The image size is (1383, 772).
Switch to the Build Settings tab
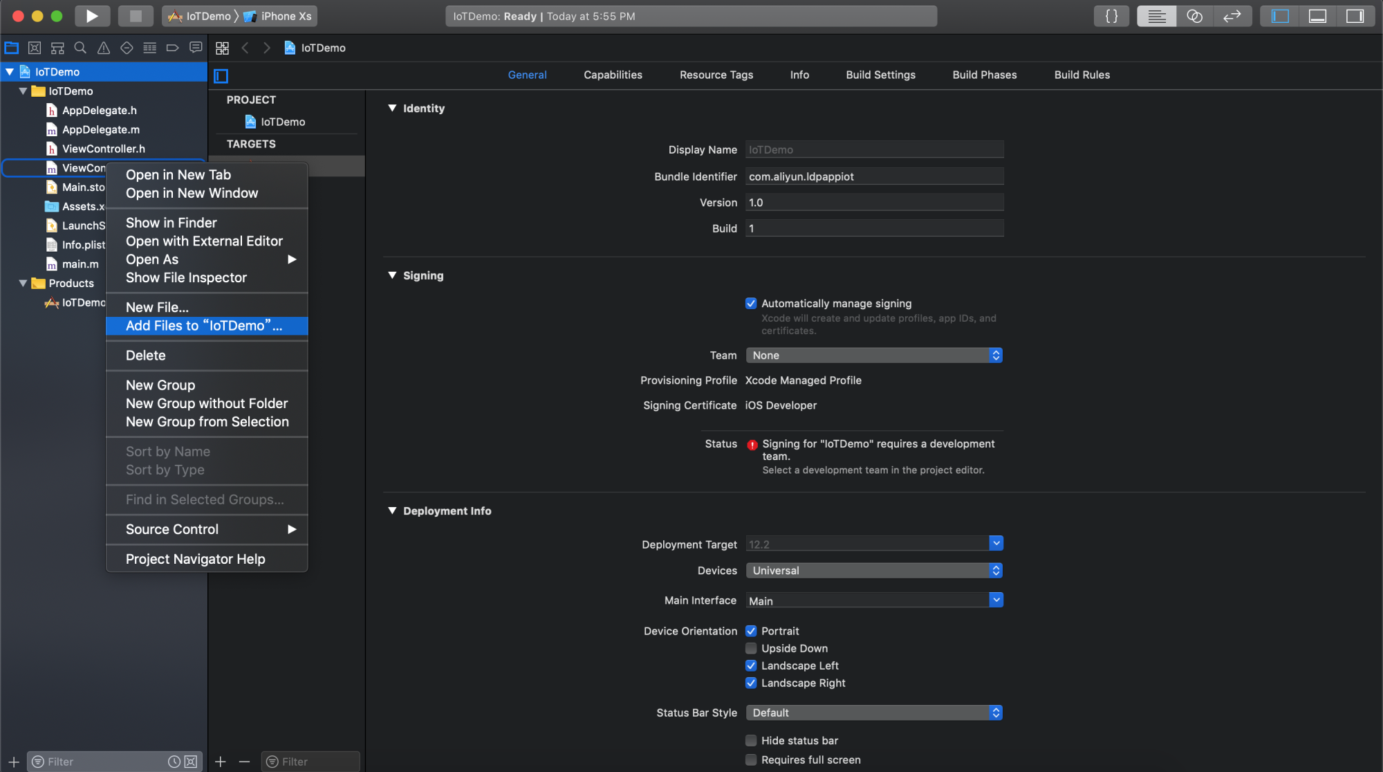point(880,75)
